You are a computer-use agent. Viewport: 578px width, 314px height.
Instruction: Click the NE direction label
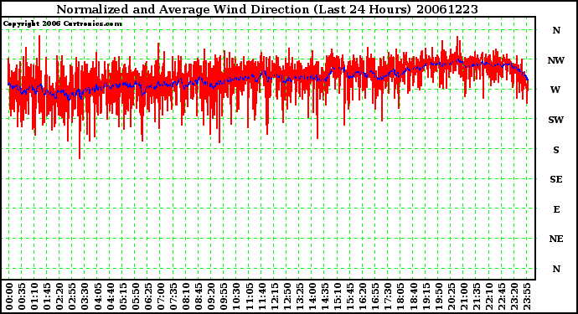[x=556, y=239]
